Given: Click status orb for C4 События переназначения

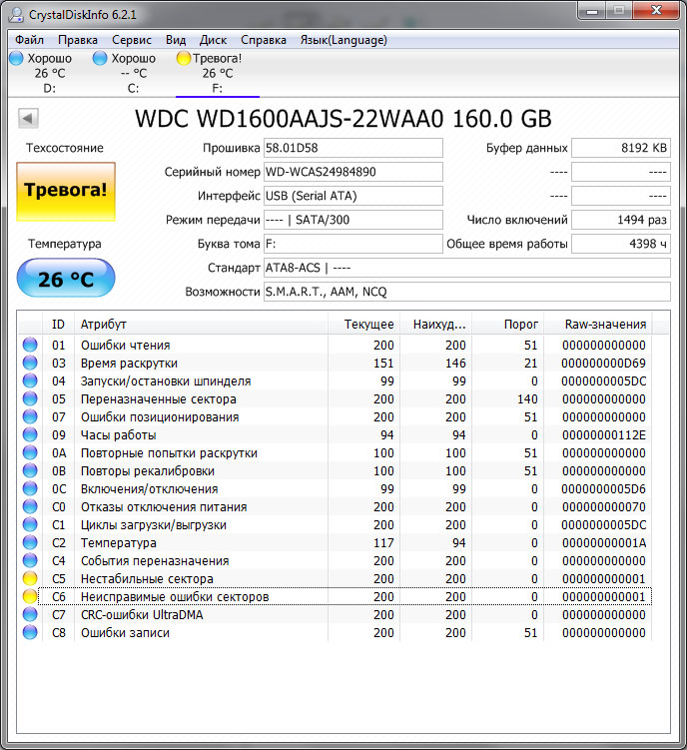Looking at the screenshot, I should 30,560.
